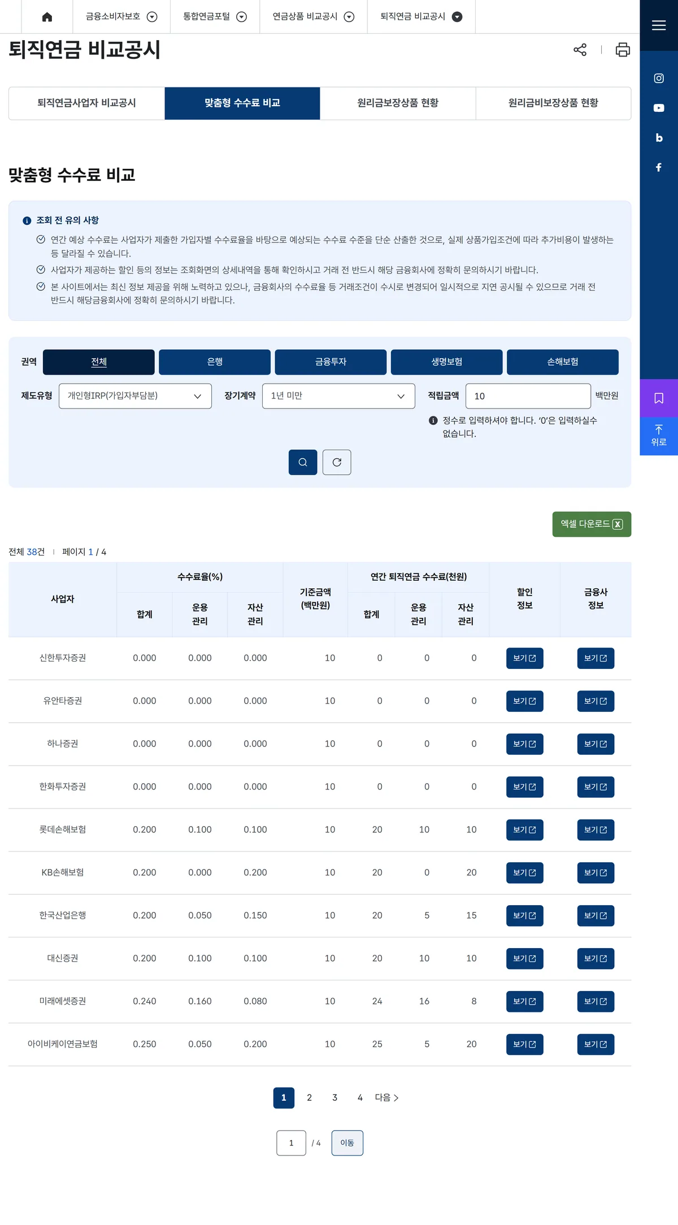Switch to 퇴직연금사업자 비교공시 tab

pyautogui.click(x=86, y=103)
